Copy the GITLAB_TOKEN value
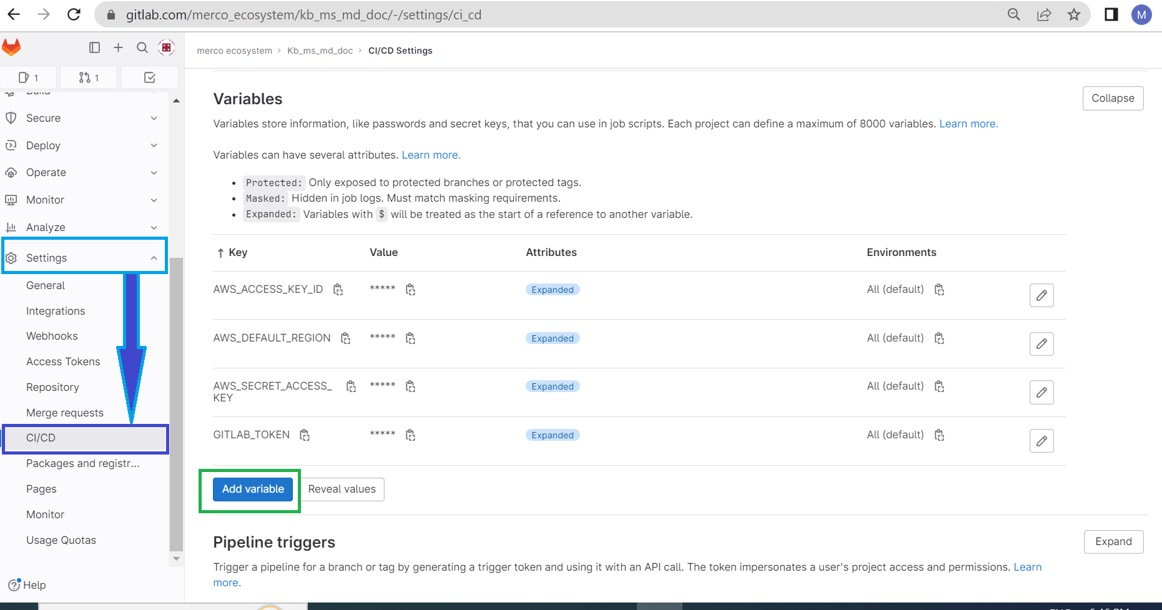1162x610 pixels. 410,435
